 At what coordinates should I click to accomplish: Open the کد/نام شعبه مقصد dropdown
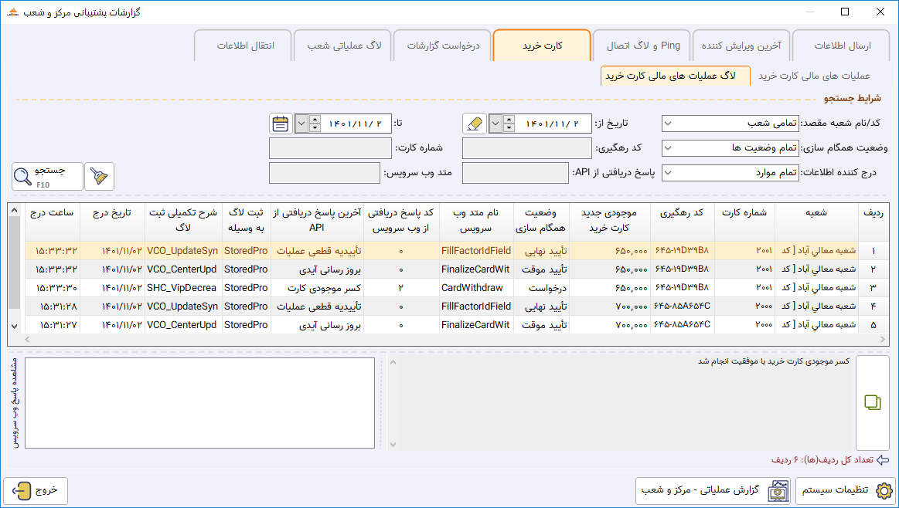(x=668, y=123)
